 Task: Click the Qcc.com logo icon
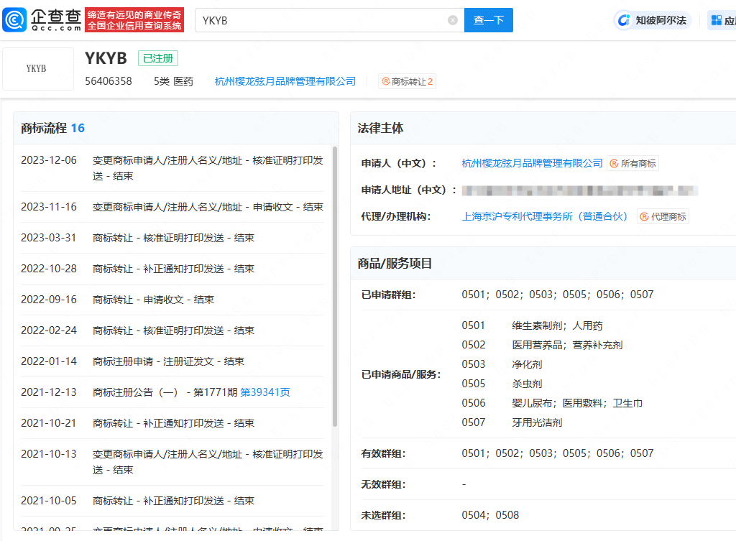pyautogui.click(x=16, y=19)
